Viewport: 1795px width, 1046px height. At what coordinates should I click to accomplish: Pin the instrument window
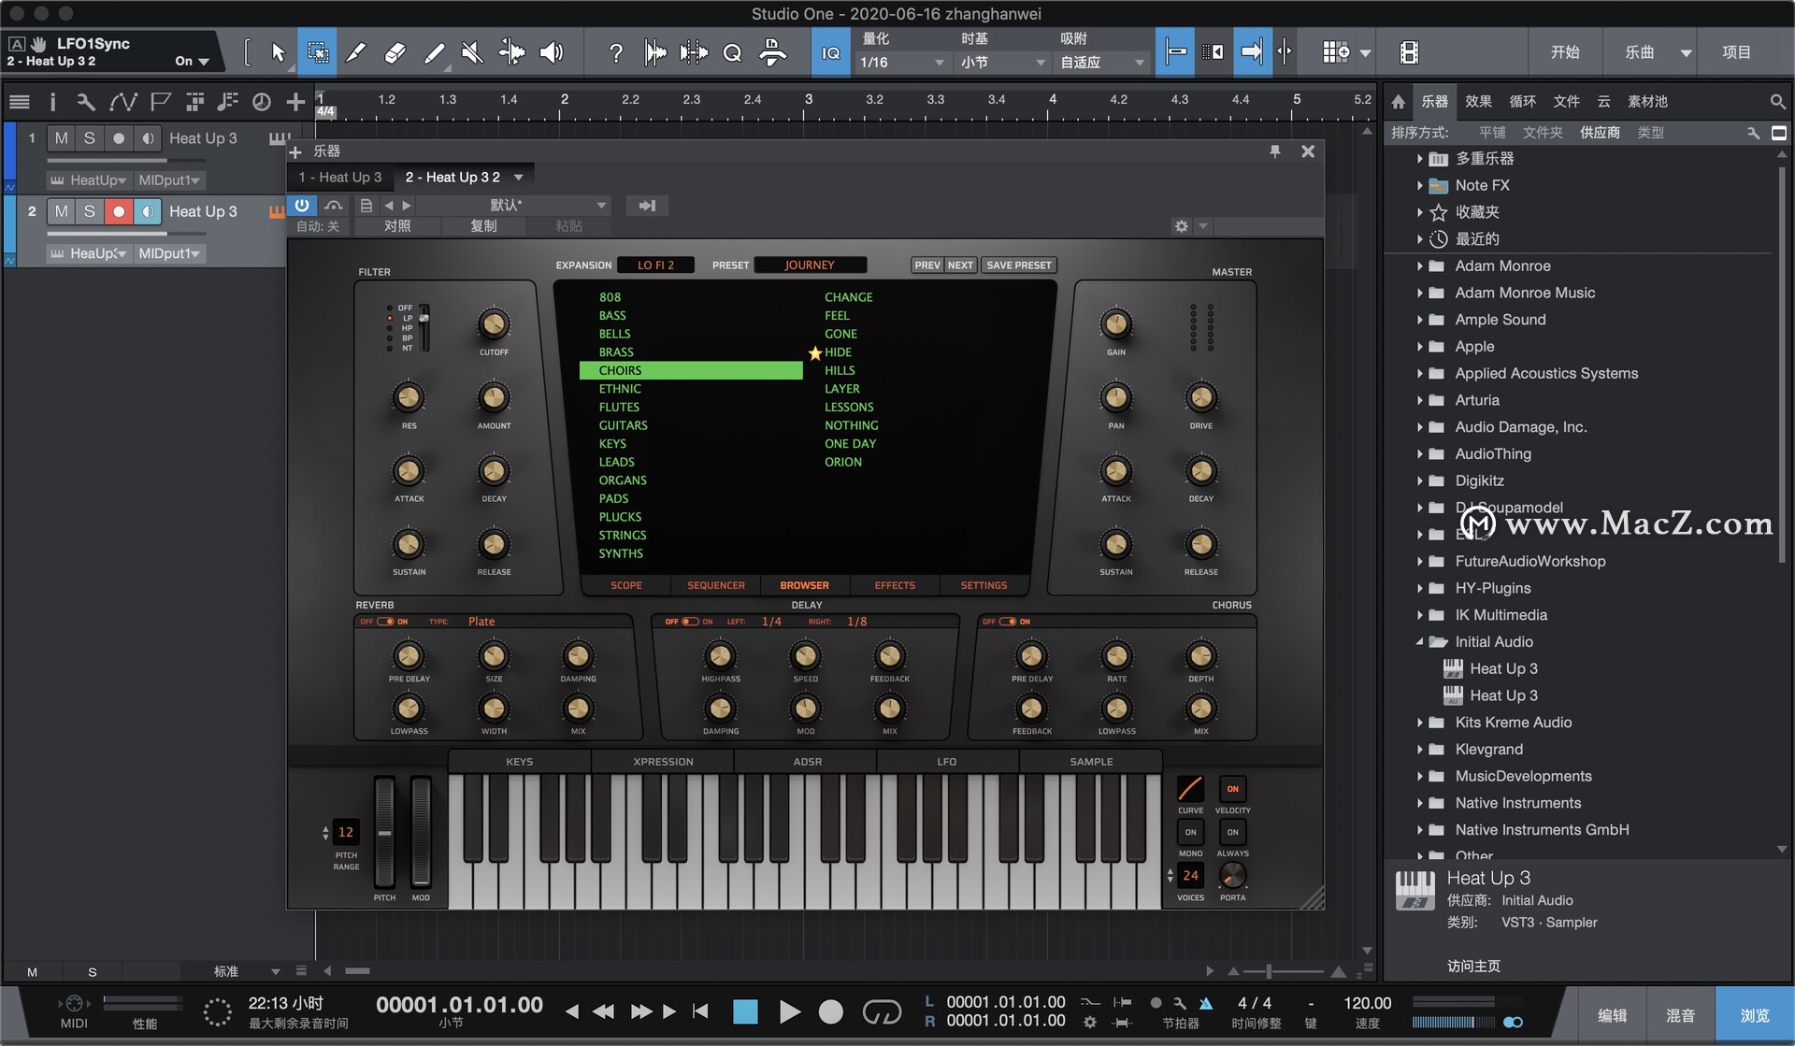point(1274,151)
